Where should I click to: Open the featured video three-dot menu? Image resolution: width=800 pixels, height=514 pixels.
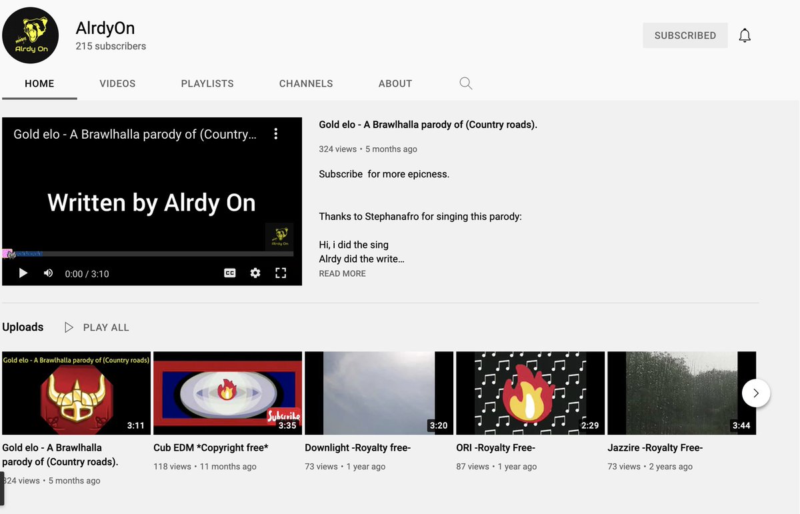point(275,134)
